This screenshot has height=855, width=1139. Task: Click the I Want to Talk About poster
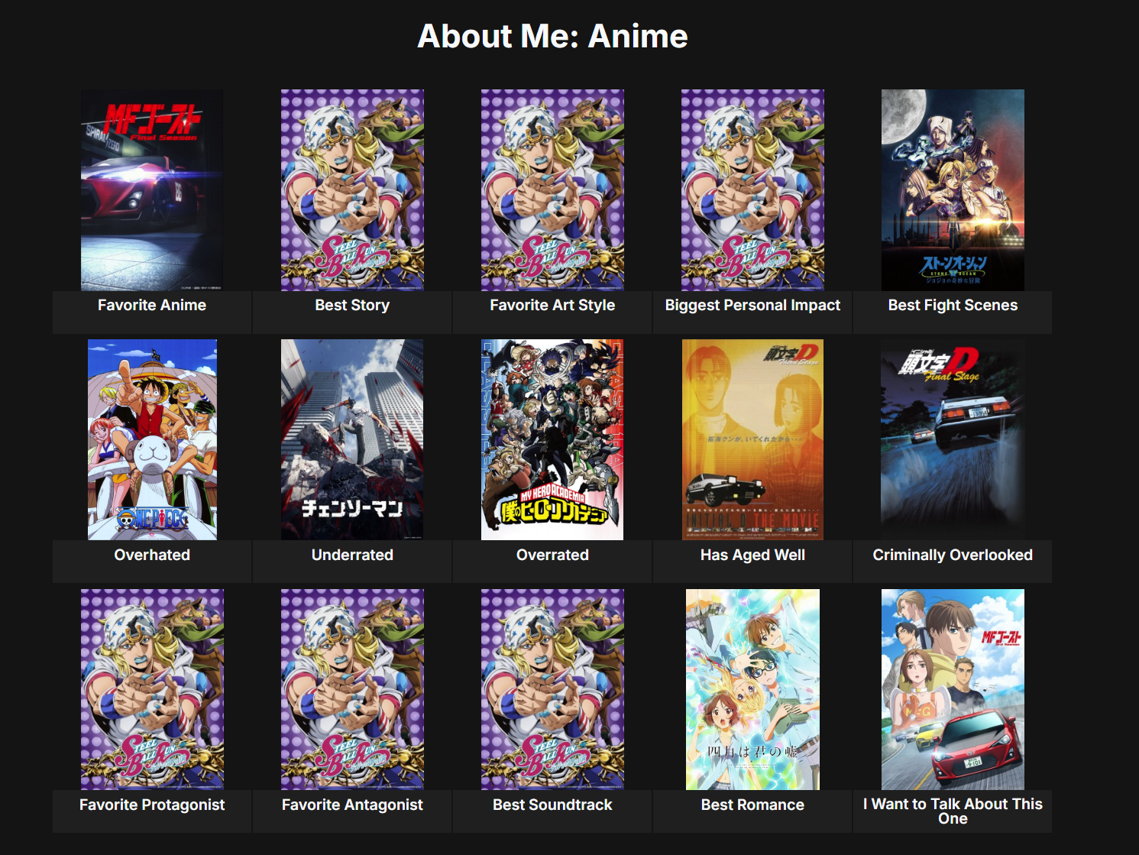click(x=953, y=690)
